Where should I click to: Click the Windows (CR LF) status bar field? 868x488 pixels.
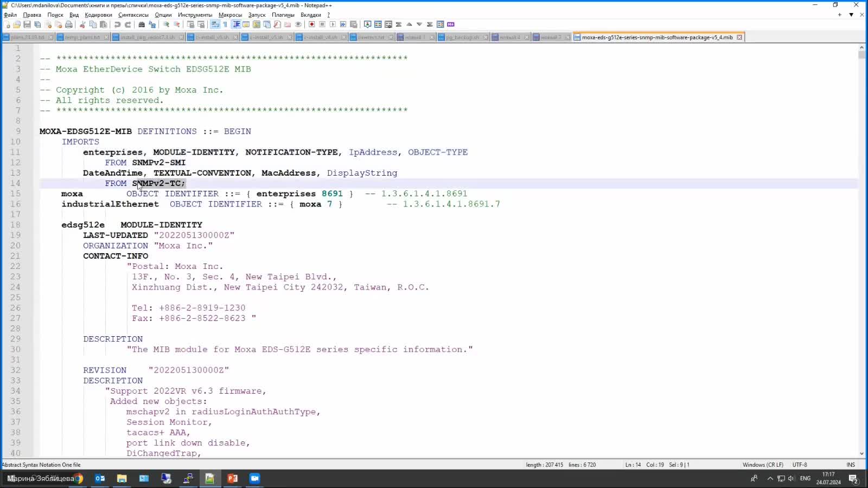point(763,465)
